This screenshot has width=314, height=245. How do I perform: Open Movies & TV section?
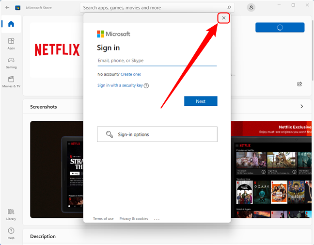pyautogui.click(x=11, y=82)
